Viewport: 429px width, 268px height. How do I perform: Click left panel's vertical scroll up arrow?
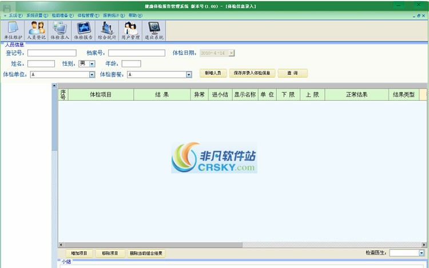(54, 86)
